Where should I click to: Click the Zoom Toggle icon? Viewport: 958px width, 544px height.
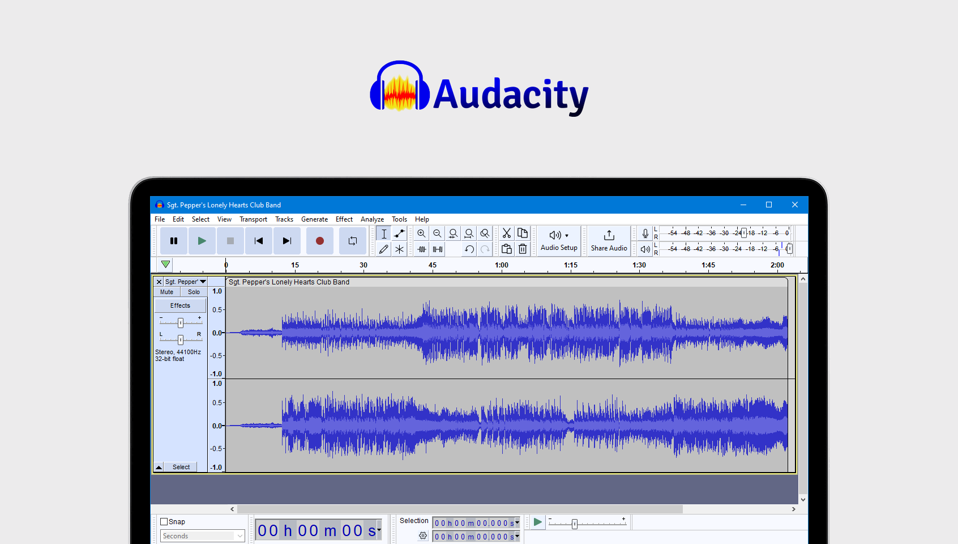[x=485, y=233]
